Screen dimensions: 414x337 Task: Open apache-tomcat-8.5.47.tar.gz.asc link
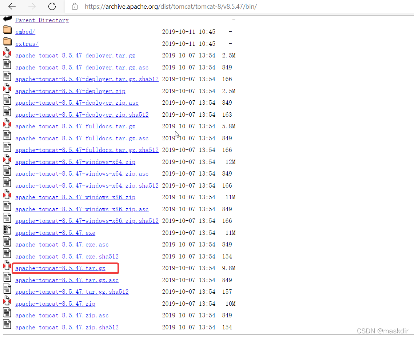coord(67,280)
